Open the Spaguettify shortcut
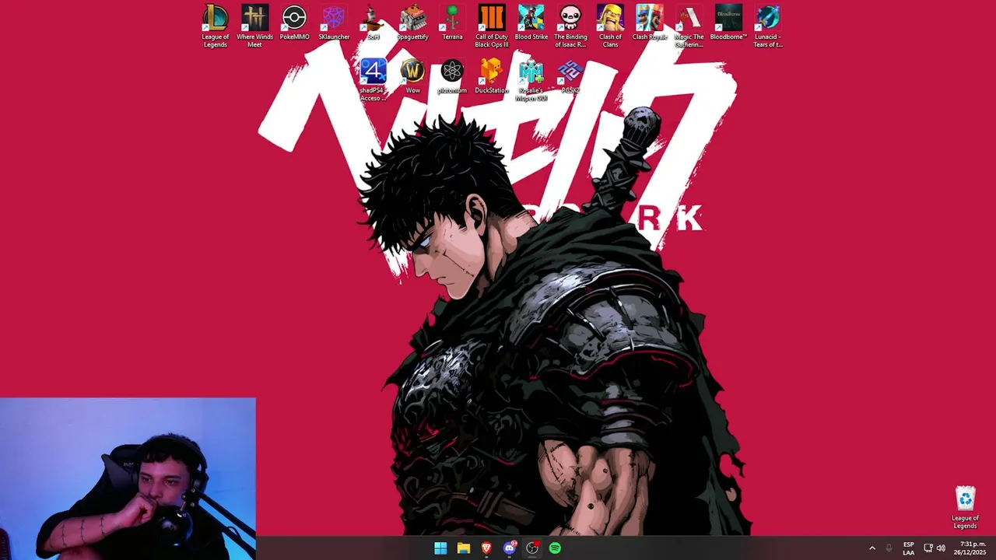This screenshot has height=560, width=996. pos(412,23)
